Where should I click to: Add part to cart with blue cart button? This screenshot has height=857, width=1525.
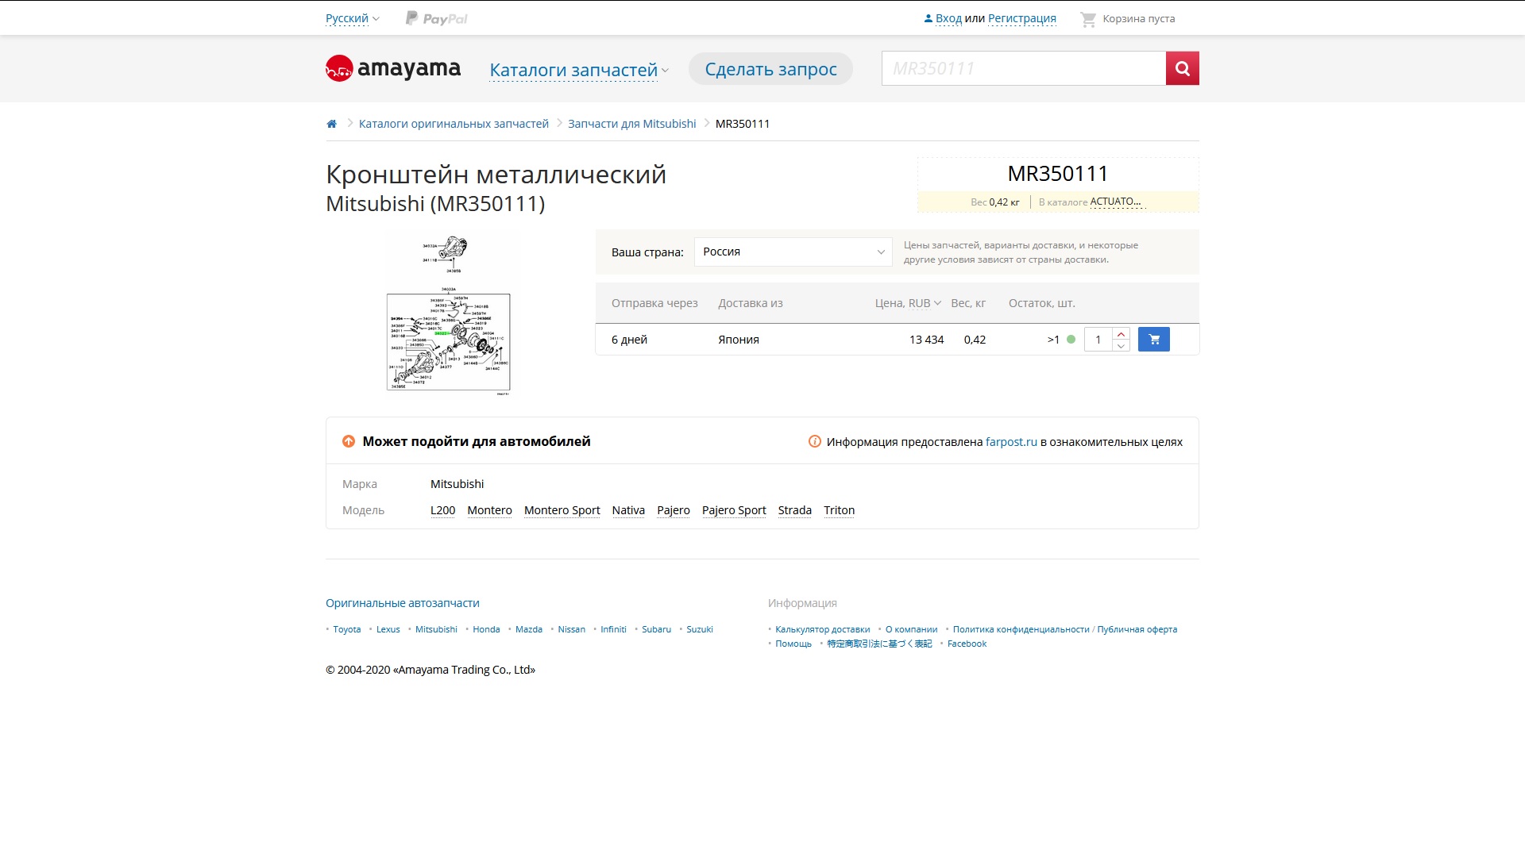coord(1153,340)
